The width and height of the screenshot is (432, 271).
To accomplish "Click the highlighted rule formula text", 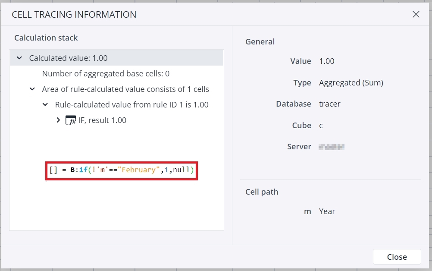I will (122, 170).
